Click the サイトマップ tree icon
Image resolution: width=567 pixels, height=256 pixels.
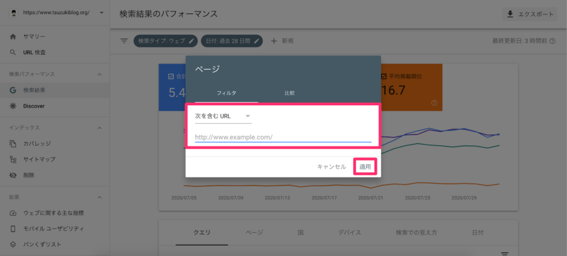13,159
